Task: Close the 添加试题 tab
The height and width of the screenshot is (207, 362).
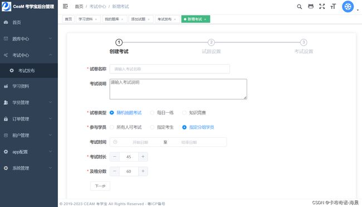Action: point(149,19)
